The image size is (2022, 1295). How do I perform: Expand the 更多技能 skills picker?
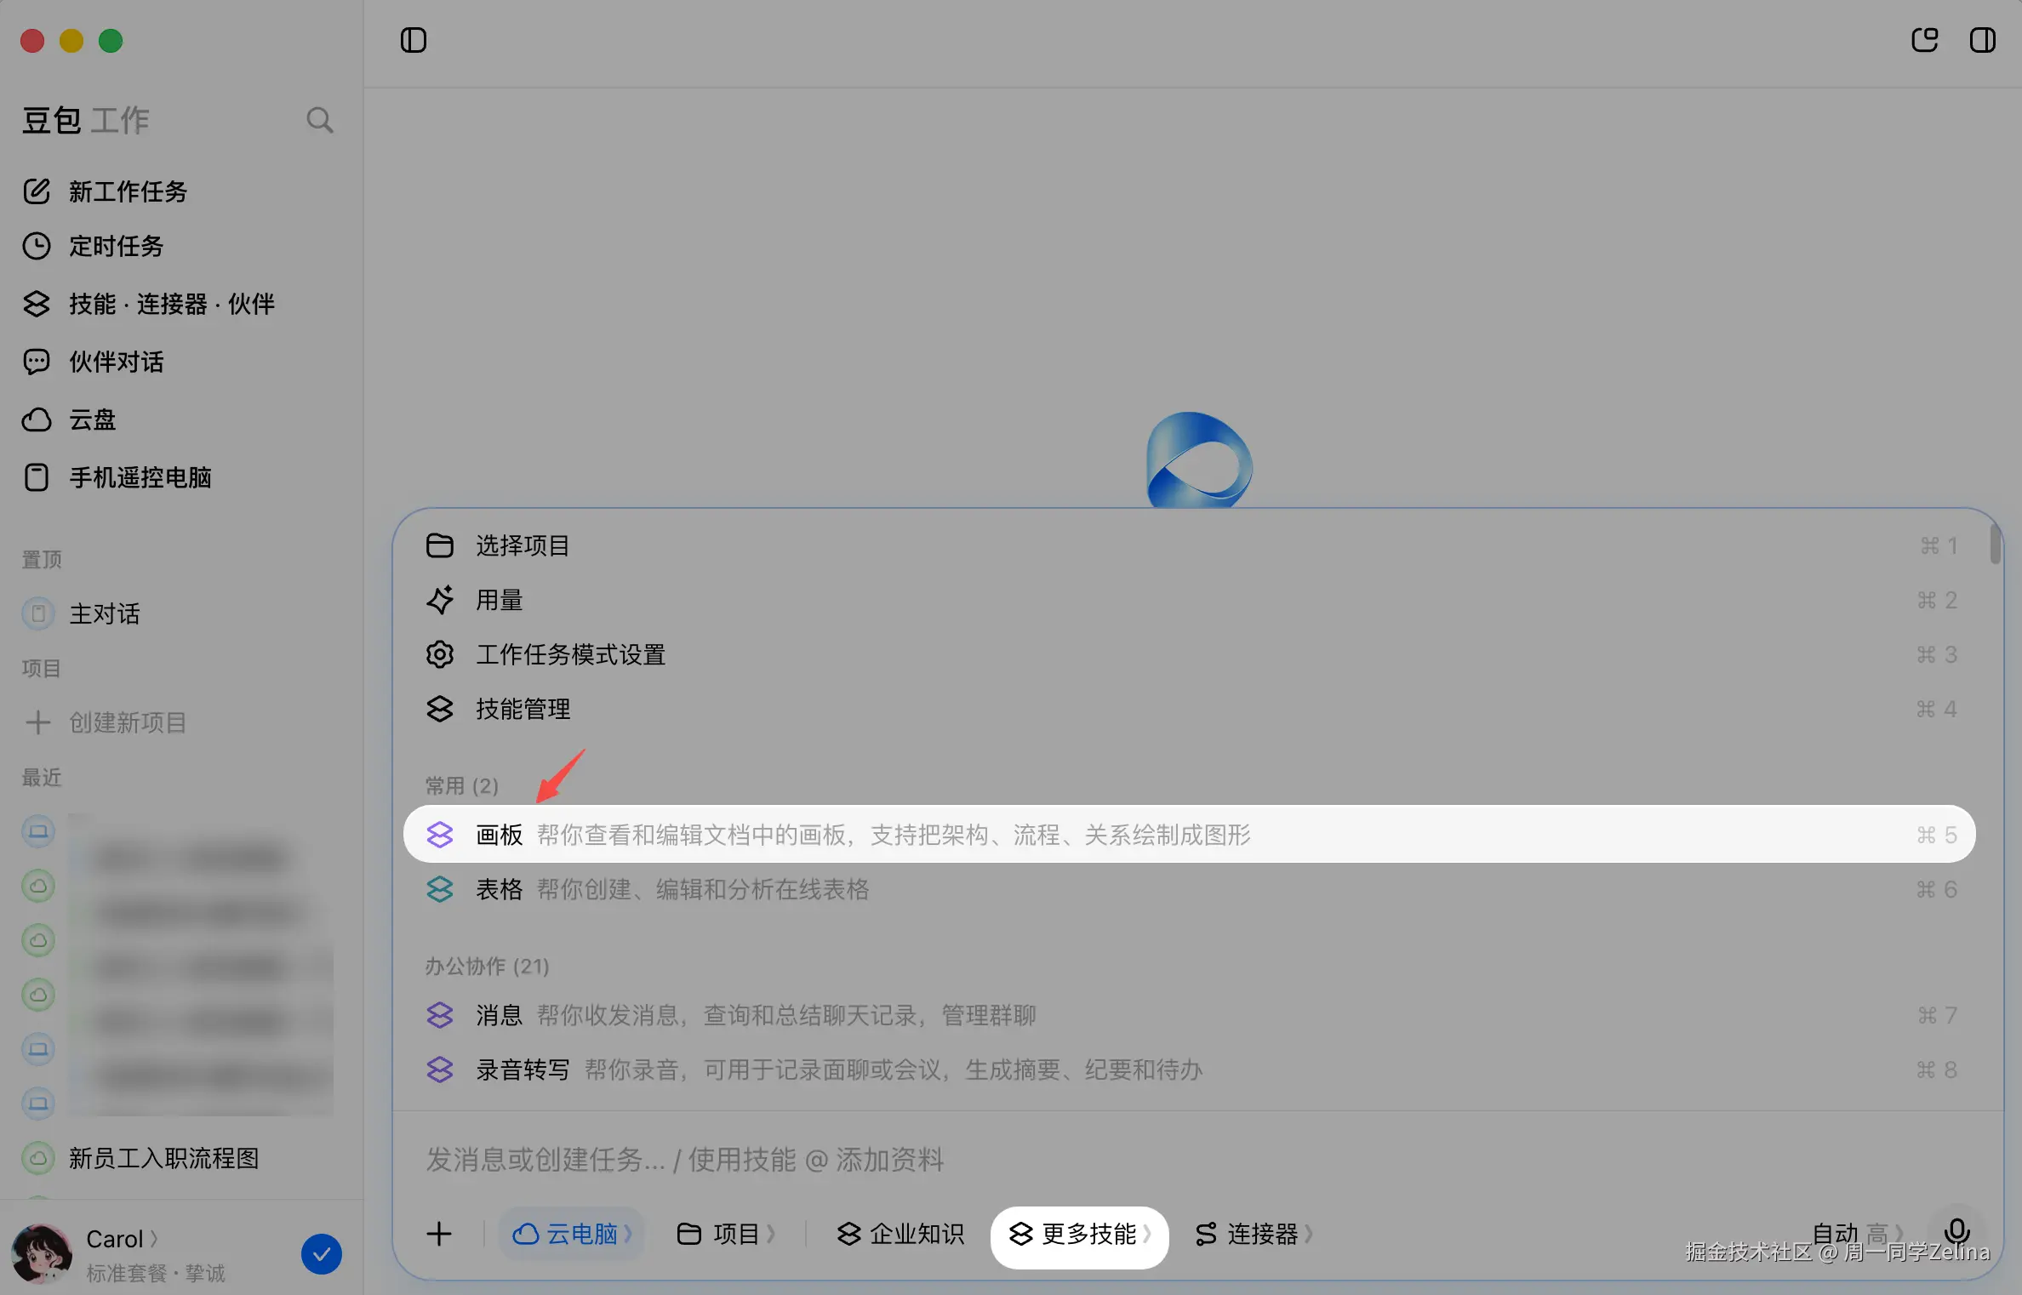pos(1080,1235)
